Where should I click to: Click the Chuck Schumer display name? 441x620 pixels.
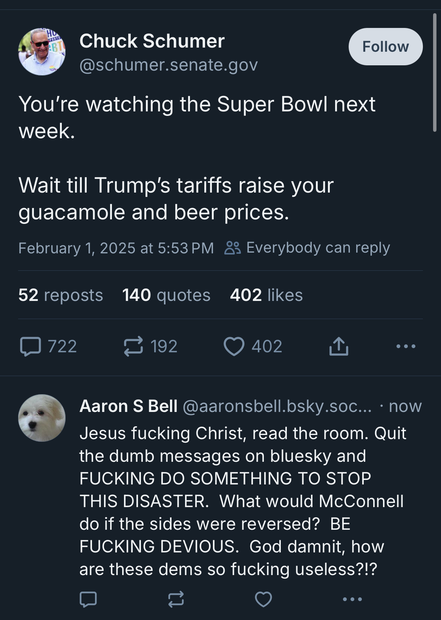(152, 41)
